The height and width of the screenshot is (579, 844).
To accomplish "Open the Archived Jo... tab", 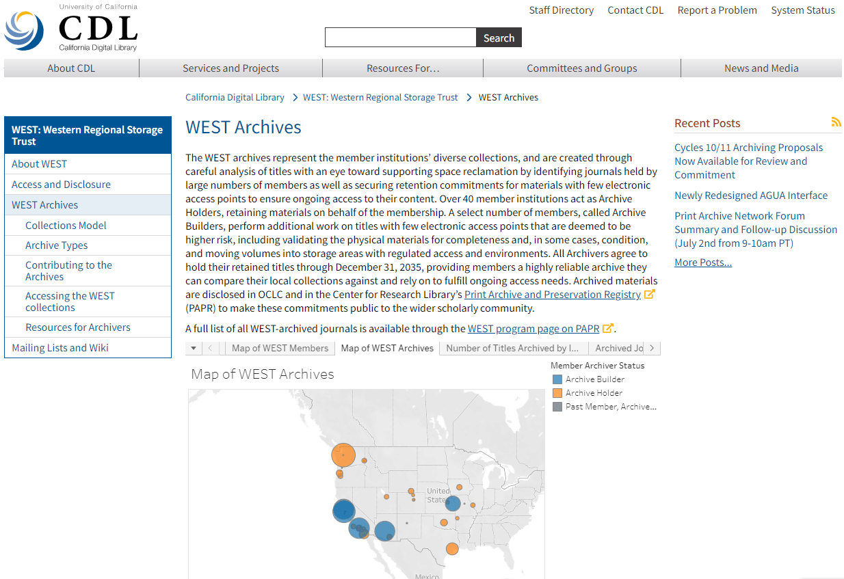I will [615, 348].
